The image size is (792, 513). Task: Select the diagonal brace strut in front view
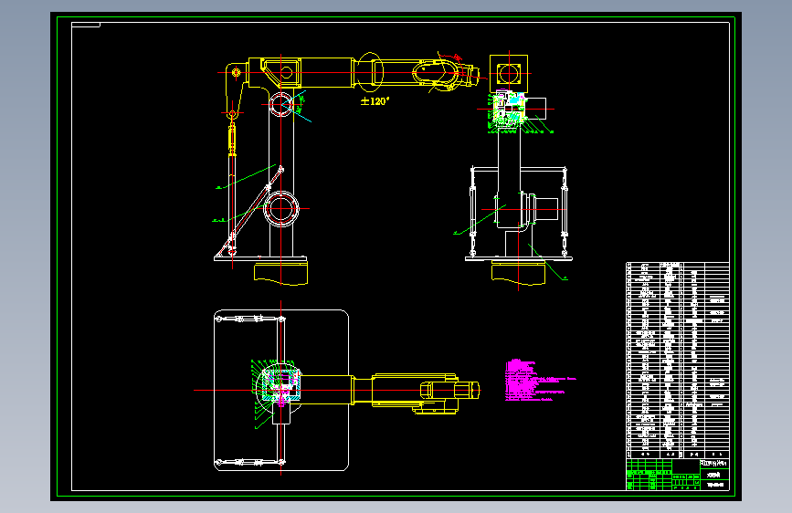249,212
